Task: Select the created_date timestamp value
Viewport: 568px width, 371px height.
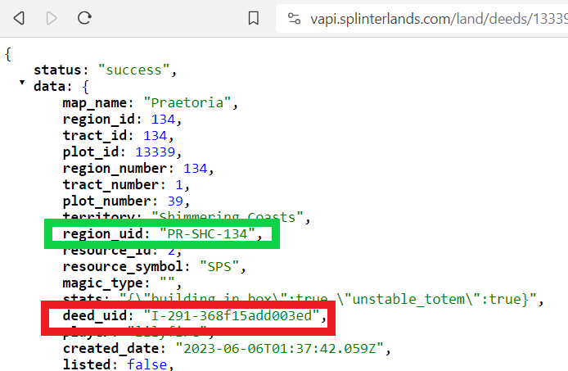Action: [279, 349]
